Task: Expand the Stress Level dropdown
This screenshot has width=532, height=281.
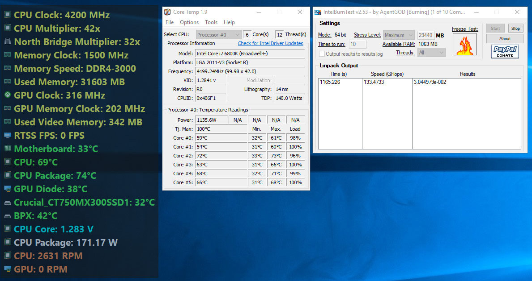Action: (399, 35)
